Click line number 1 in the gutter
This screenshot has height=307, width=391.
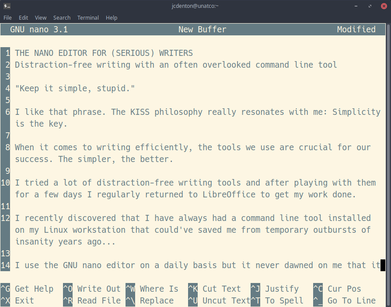[8, 53]
